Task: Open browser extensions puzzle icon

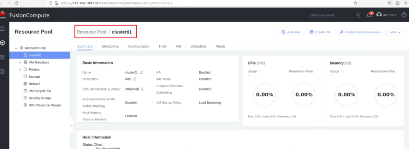Action: (x=398, y=3)
